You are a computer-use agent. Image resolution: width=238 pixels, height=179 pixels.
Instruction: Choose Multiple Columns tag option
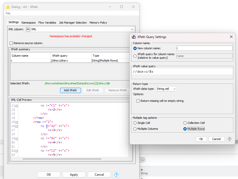pos(135,129)
